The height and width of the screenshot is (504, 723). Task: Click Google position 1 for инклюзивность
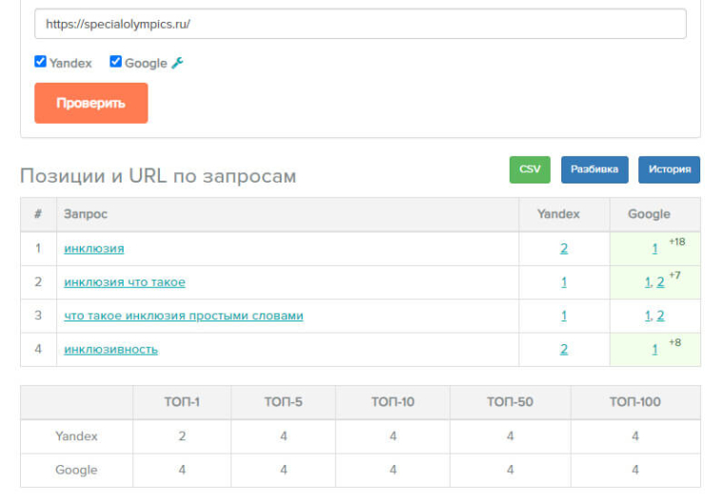point(655,349)
